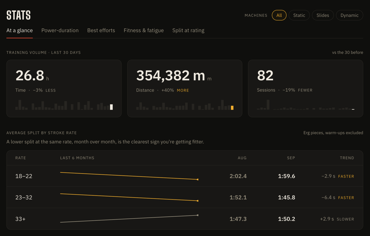Click the 1:47.3 August split
Screen dimensions: 370x236
238,219
